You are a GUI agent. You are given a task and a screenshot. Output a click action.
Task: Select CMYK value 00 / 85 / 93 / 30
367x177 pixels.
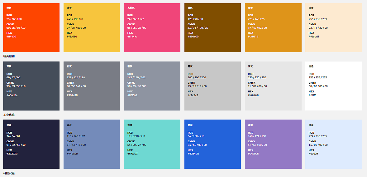click(16, 28)
